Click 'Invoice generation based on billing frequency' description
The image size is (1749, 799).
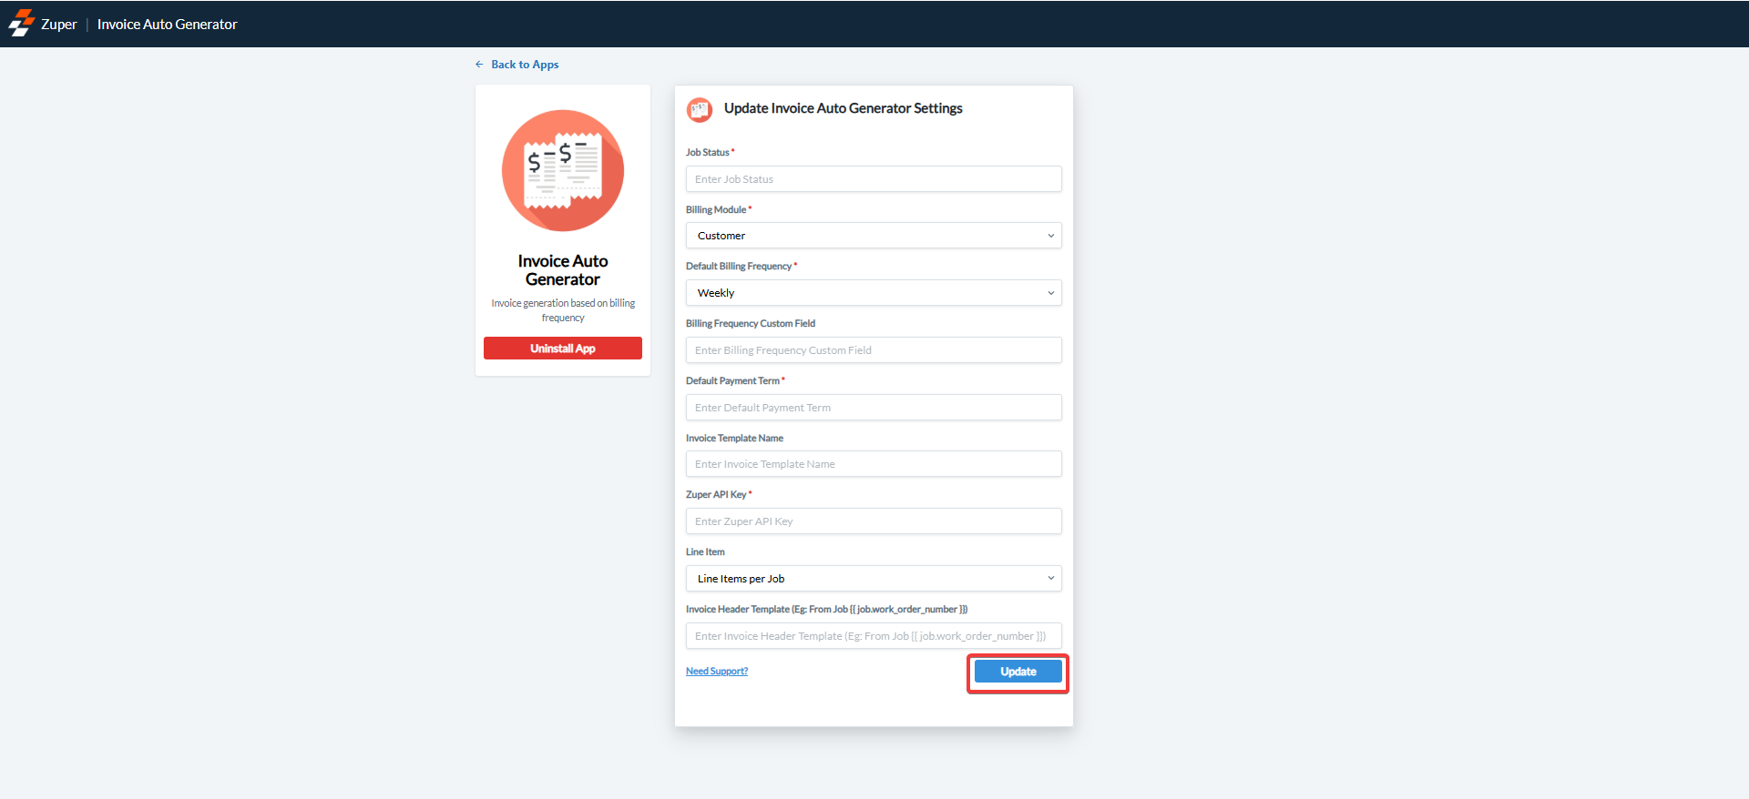coord(563,310)
